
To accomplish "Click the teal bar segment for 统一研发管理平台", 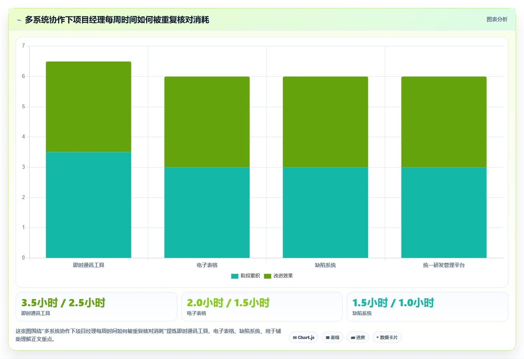I will [444, 212].
